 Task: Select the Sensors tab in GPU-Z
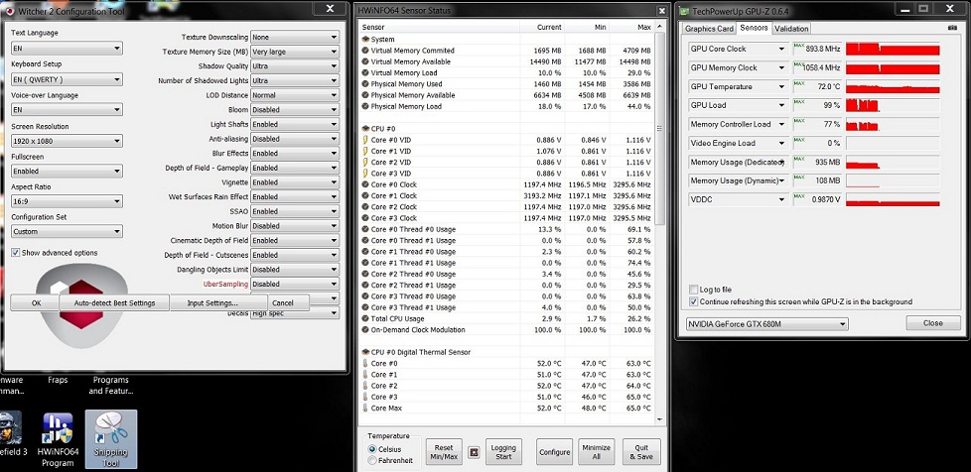pos(754,28)
